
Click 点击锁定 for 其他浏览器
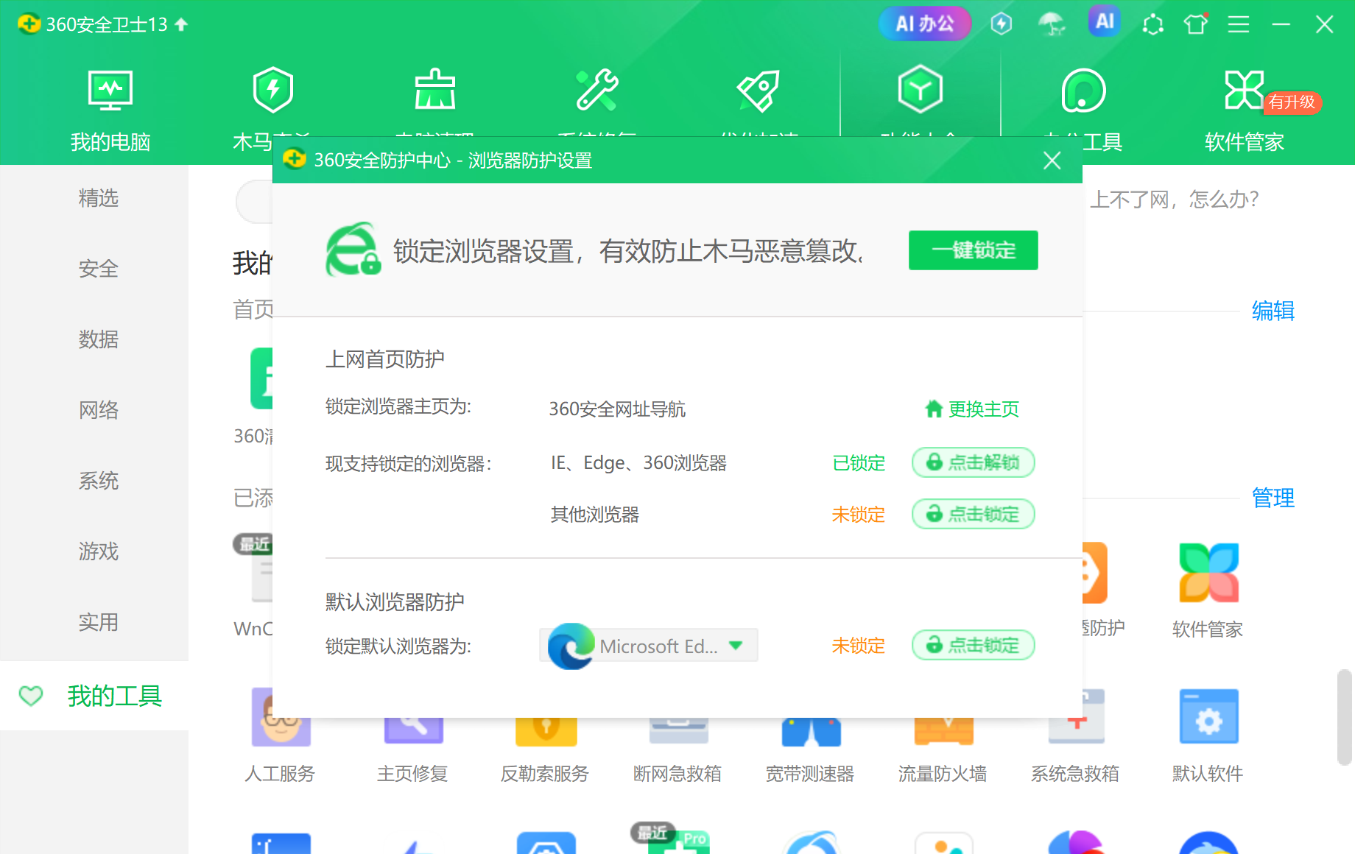coord(973,514)
